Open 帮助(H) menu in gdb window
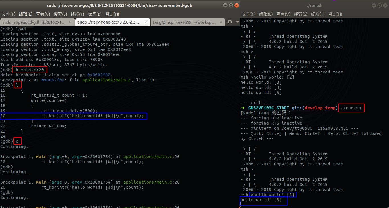 (x=112, y=14)
